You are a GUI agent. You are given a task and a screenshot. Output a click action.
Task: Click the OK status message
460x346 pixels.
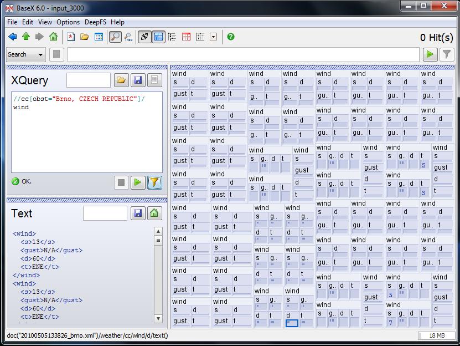tap(27, 181)
